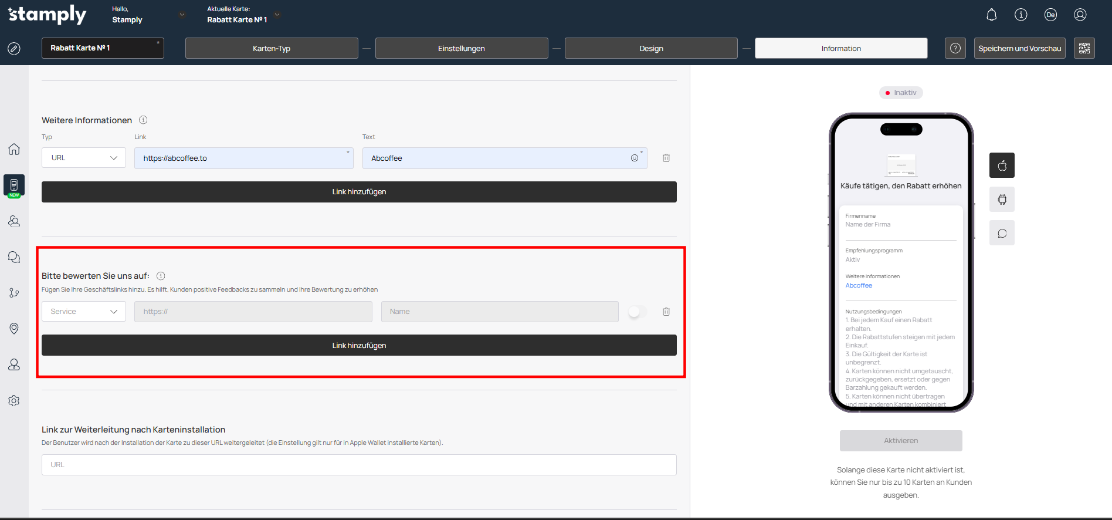Screen dimensions: 1112x520
Task: Select the Apple device preview icon
Action: (1002, 166)
